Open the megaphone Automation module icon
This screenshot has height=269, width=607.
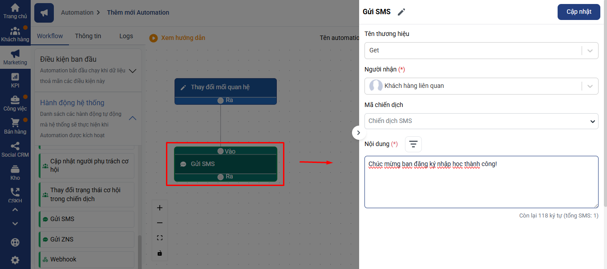(x=44, y=13)
